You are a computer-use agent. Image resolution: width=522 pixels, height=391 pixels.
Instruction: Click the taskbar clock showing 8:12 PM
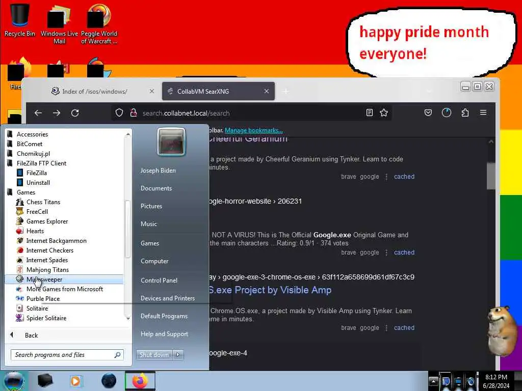tap(496, 381)
